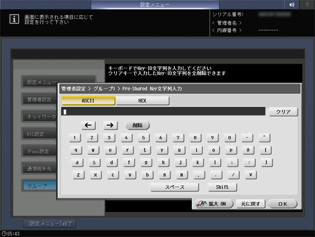Tap the x key
The image size is (315, 237).
(96, 175)
